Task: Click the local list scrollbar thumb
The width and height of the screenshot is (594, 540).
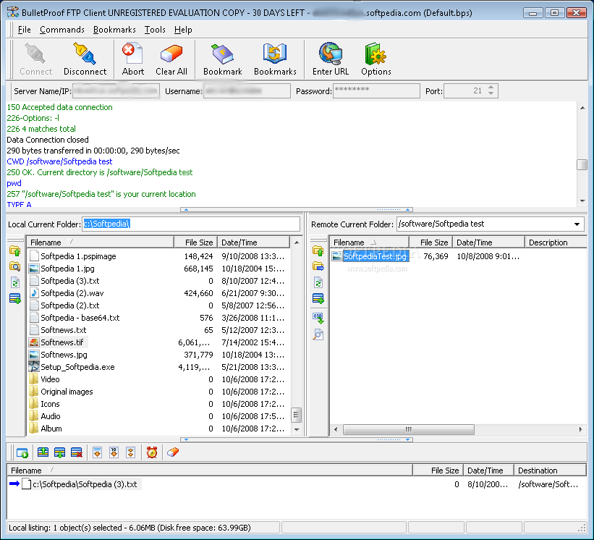Action: tap(296, 415)
